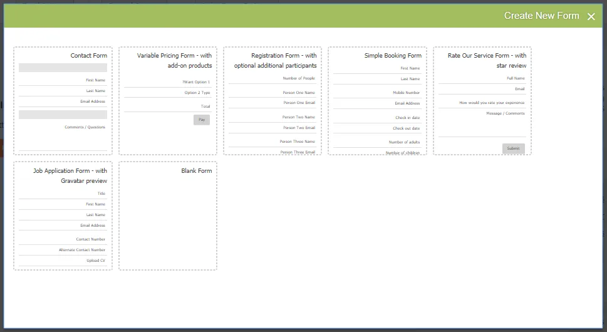The width and height of the screenshot is (607, 332).
Task: Click the Submit button in service preview
Action: 513,148
